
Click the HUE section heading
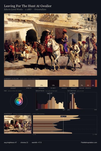5,91
